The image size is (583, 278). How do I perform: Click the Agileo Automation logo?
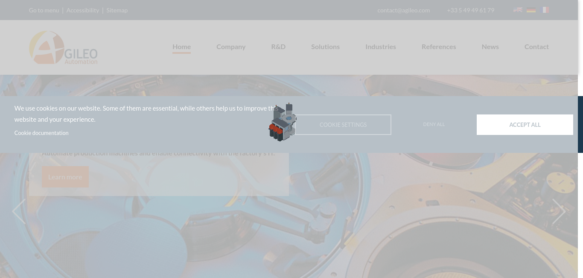click(x=63, y=47)
